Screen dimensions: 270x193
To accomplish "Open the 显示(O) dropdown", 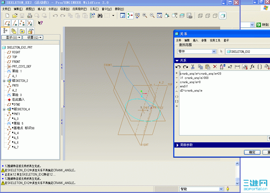I will tap(12, 37).
